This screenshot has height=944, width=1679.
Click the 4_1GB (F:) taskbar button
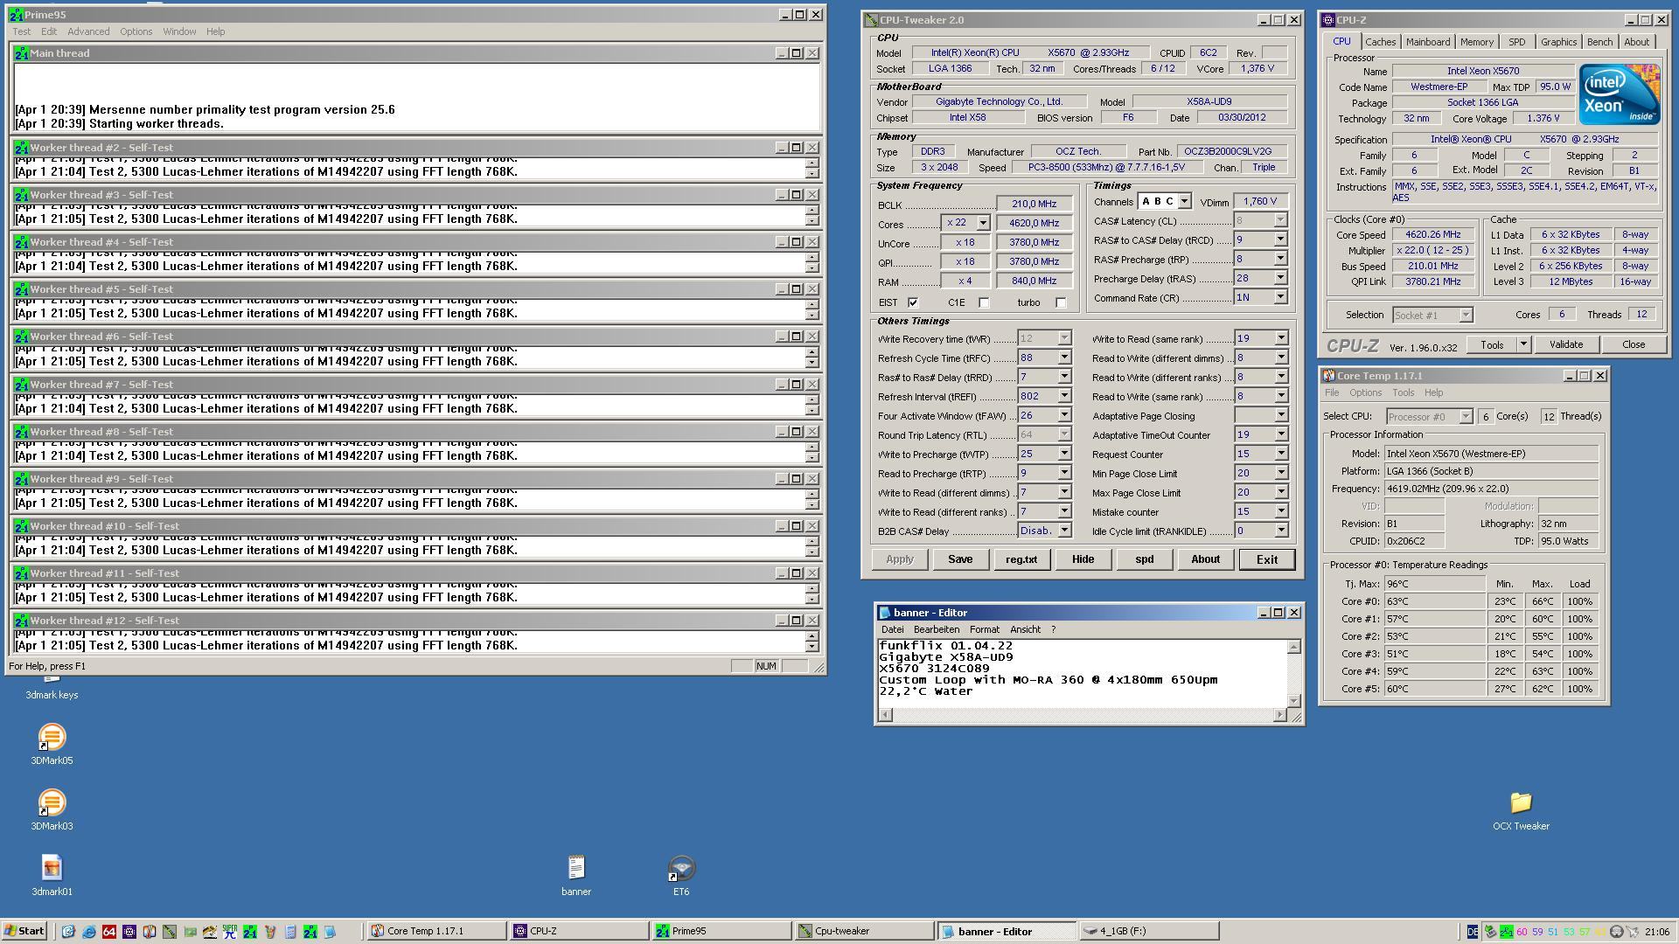coord(1148,931)
